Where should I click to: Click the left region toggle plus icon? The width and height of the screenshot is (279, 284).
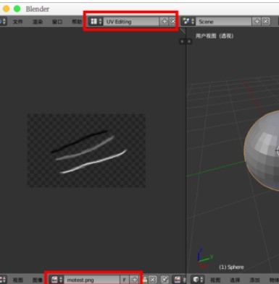coord(182,41)
